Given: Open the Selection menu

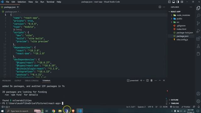Looking at the screenshot, I should (22, 2).
